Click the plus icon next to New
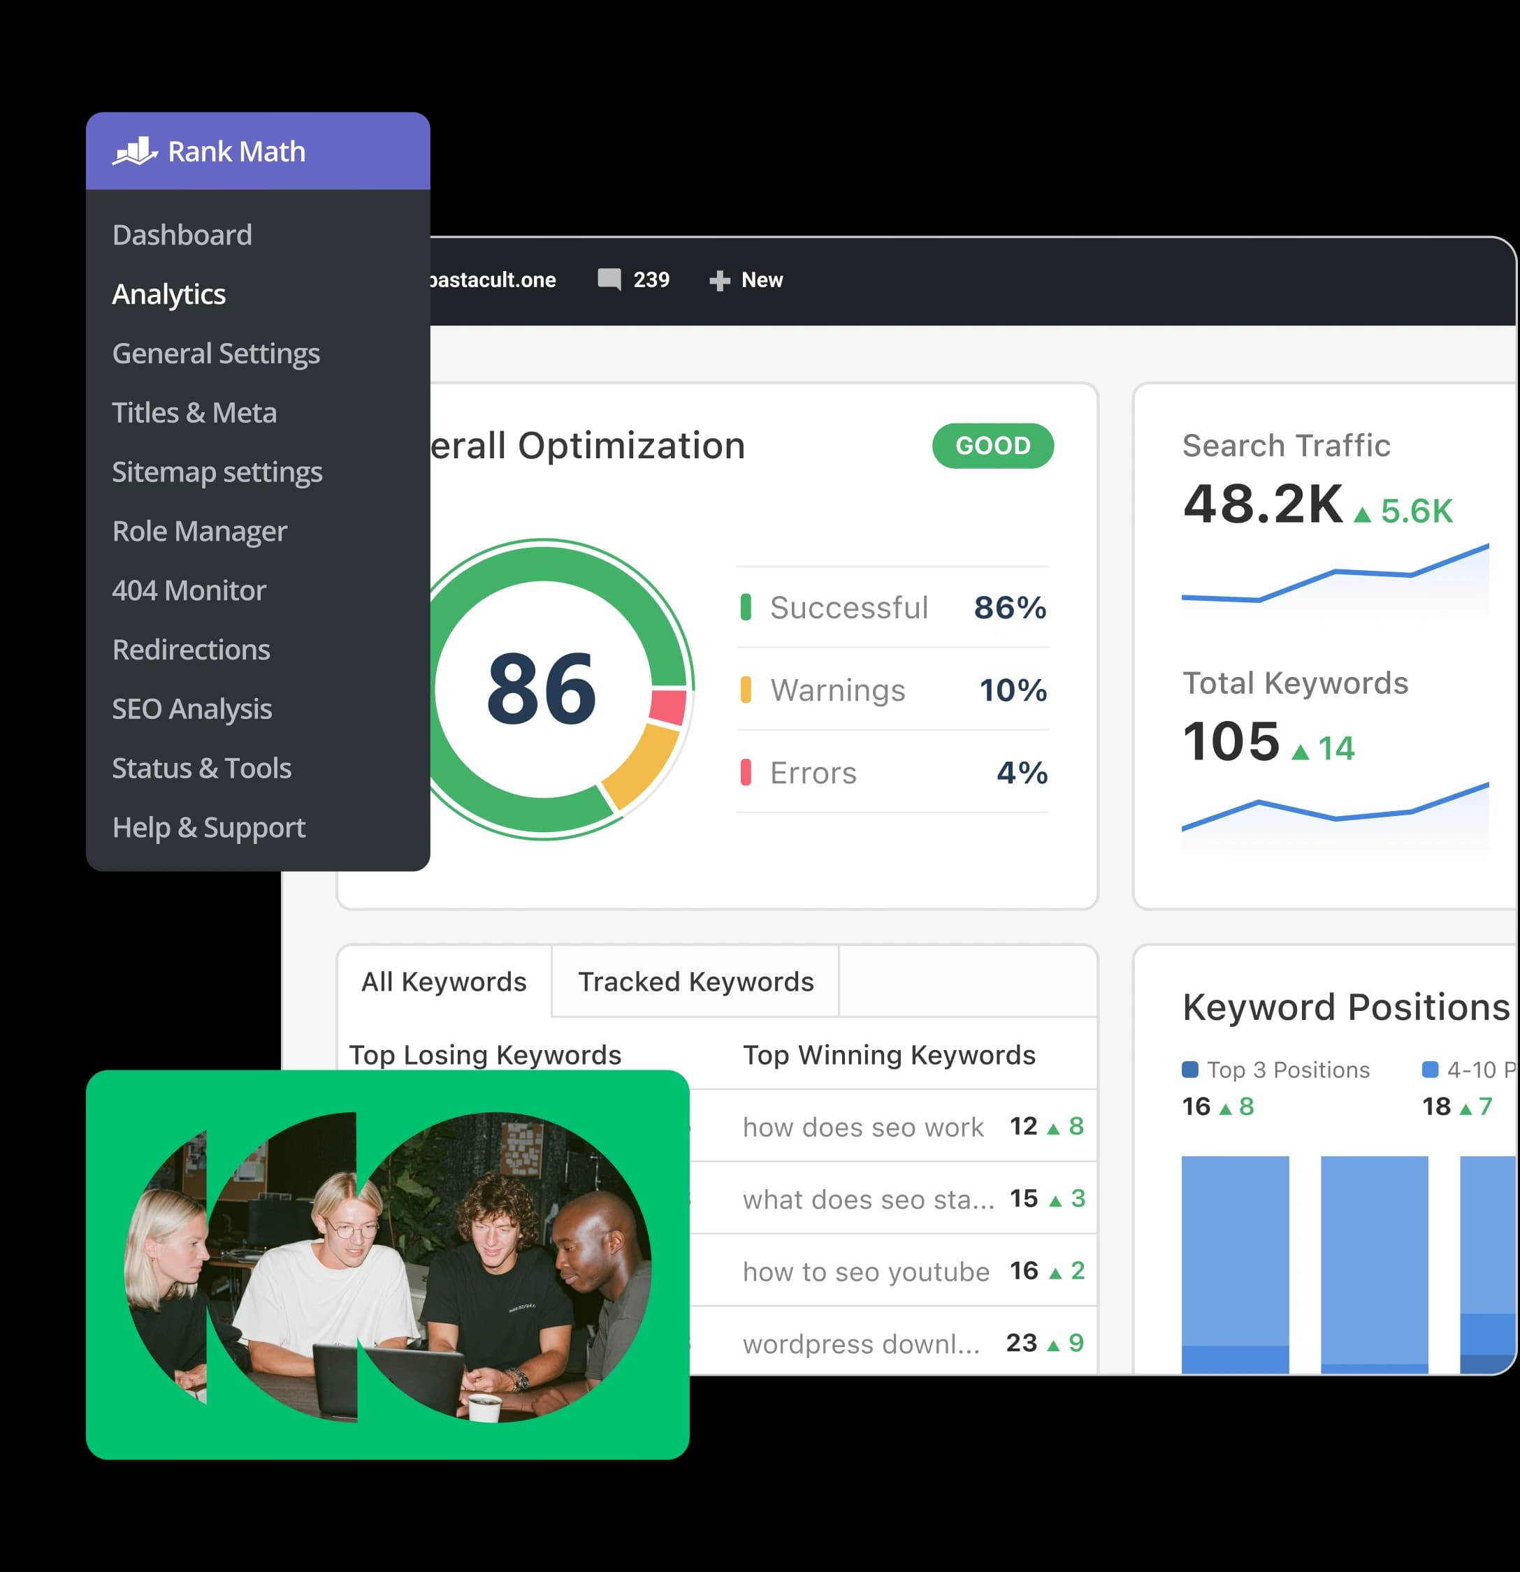 tap(720, 280)
